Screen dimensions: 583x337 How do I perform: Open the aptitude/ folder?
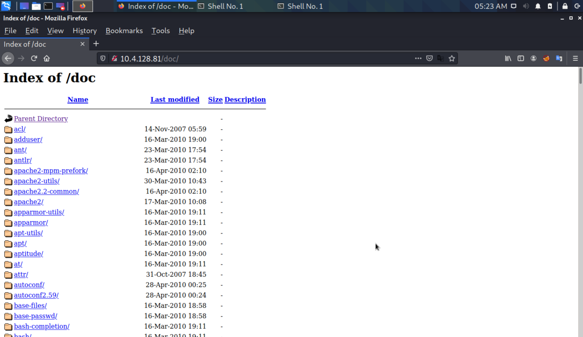click(29, 253)
